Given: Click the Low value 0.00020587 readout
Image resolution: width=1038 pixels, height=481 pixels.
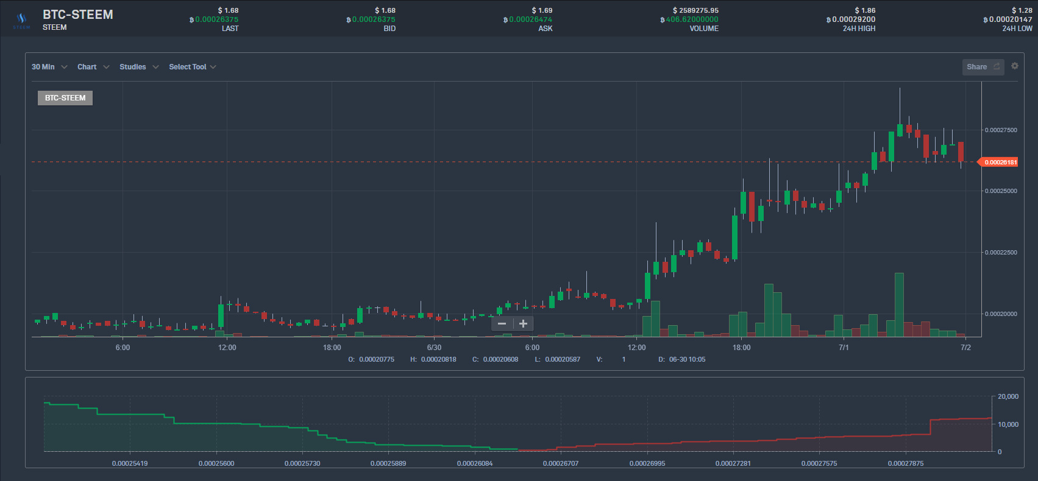Looking at the screenshot, I should [x=563, y=359].
